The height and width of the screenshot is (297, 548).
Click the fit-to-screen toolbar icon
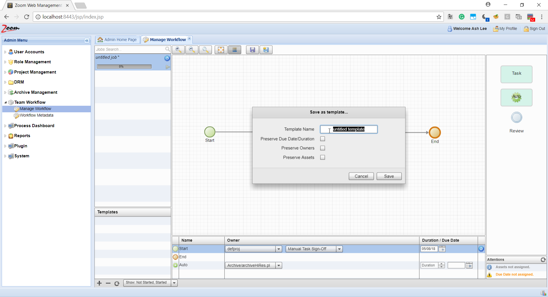pos(221,50)
